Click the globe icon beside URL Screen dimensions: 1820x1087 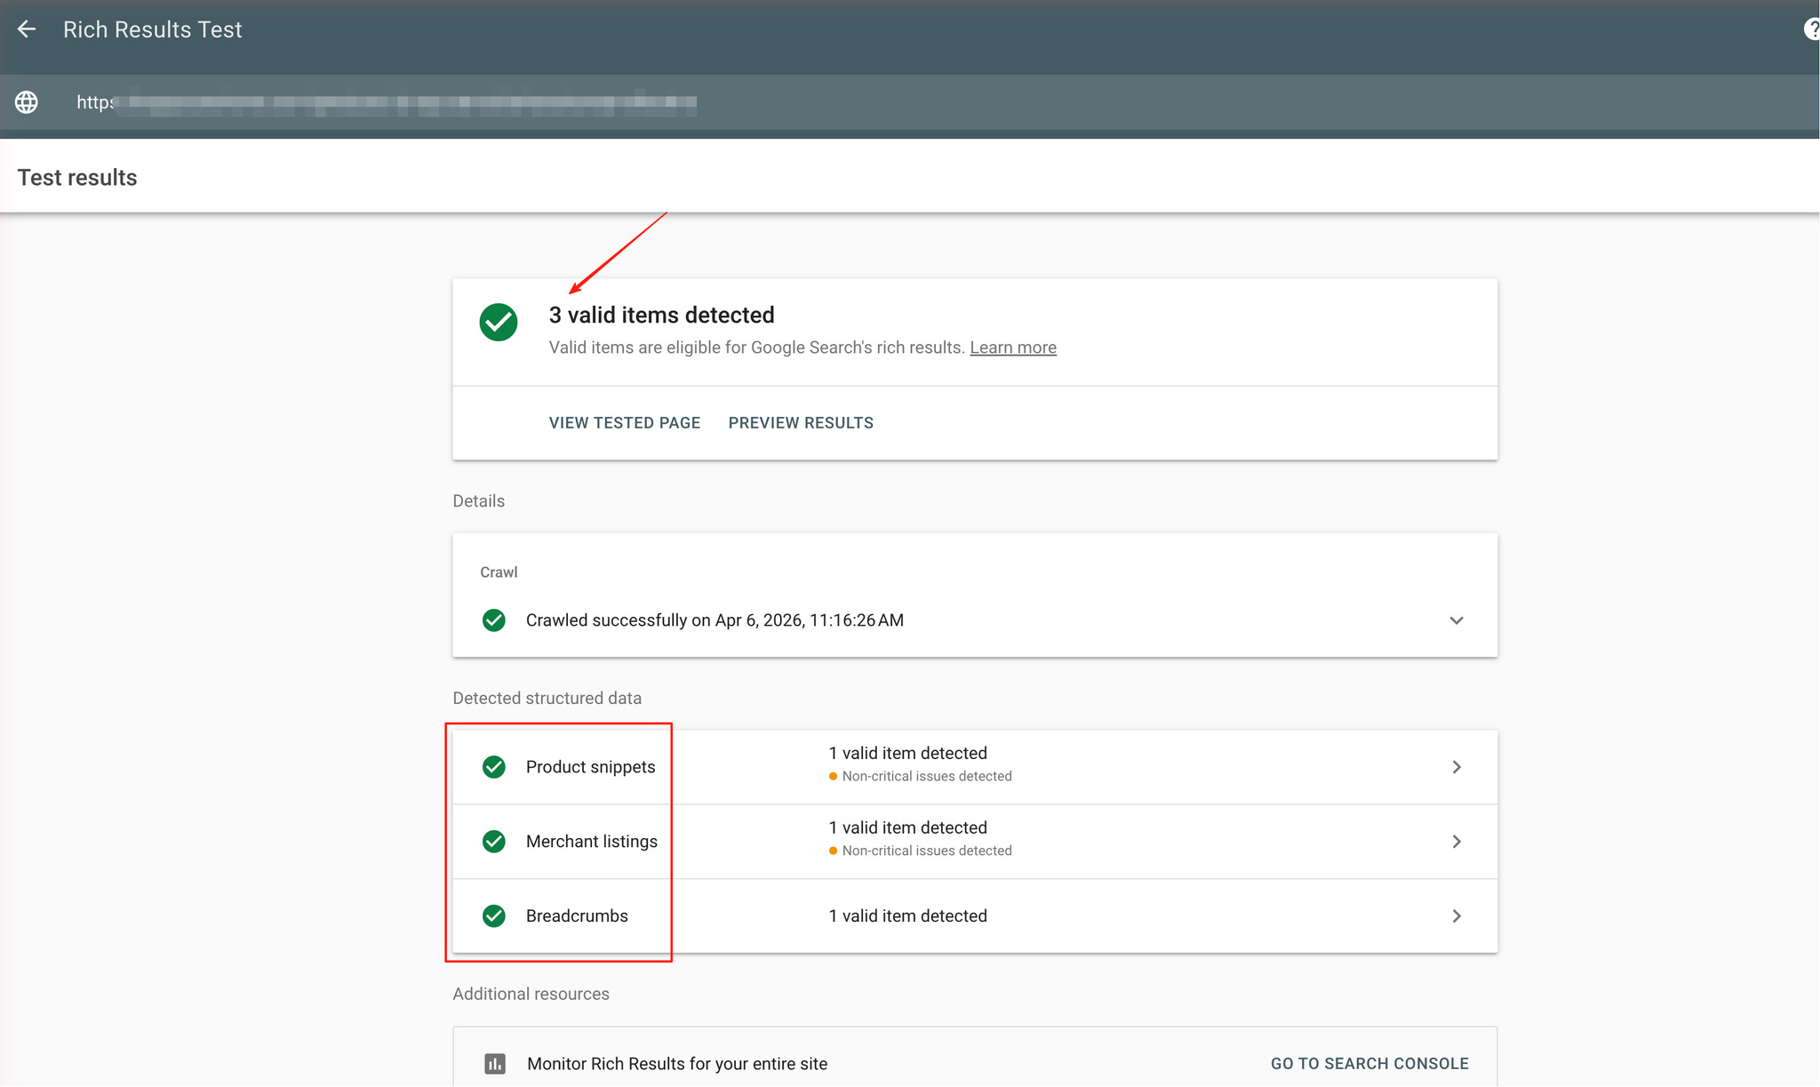27,102
